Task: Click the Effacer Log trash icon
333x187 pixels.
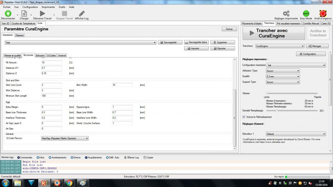Action: (125, 157)
